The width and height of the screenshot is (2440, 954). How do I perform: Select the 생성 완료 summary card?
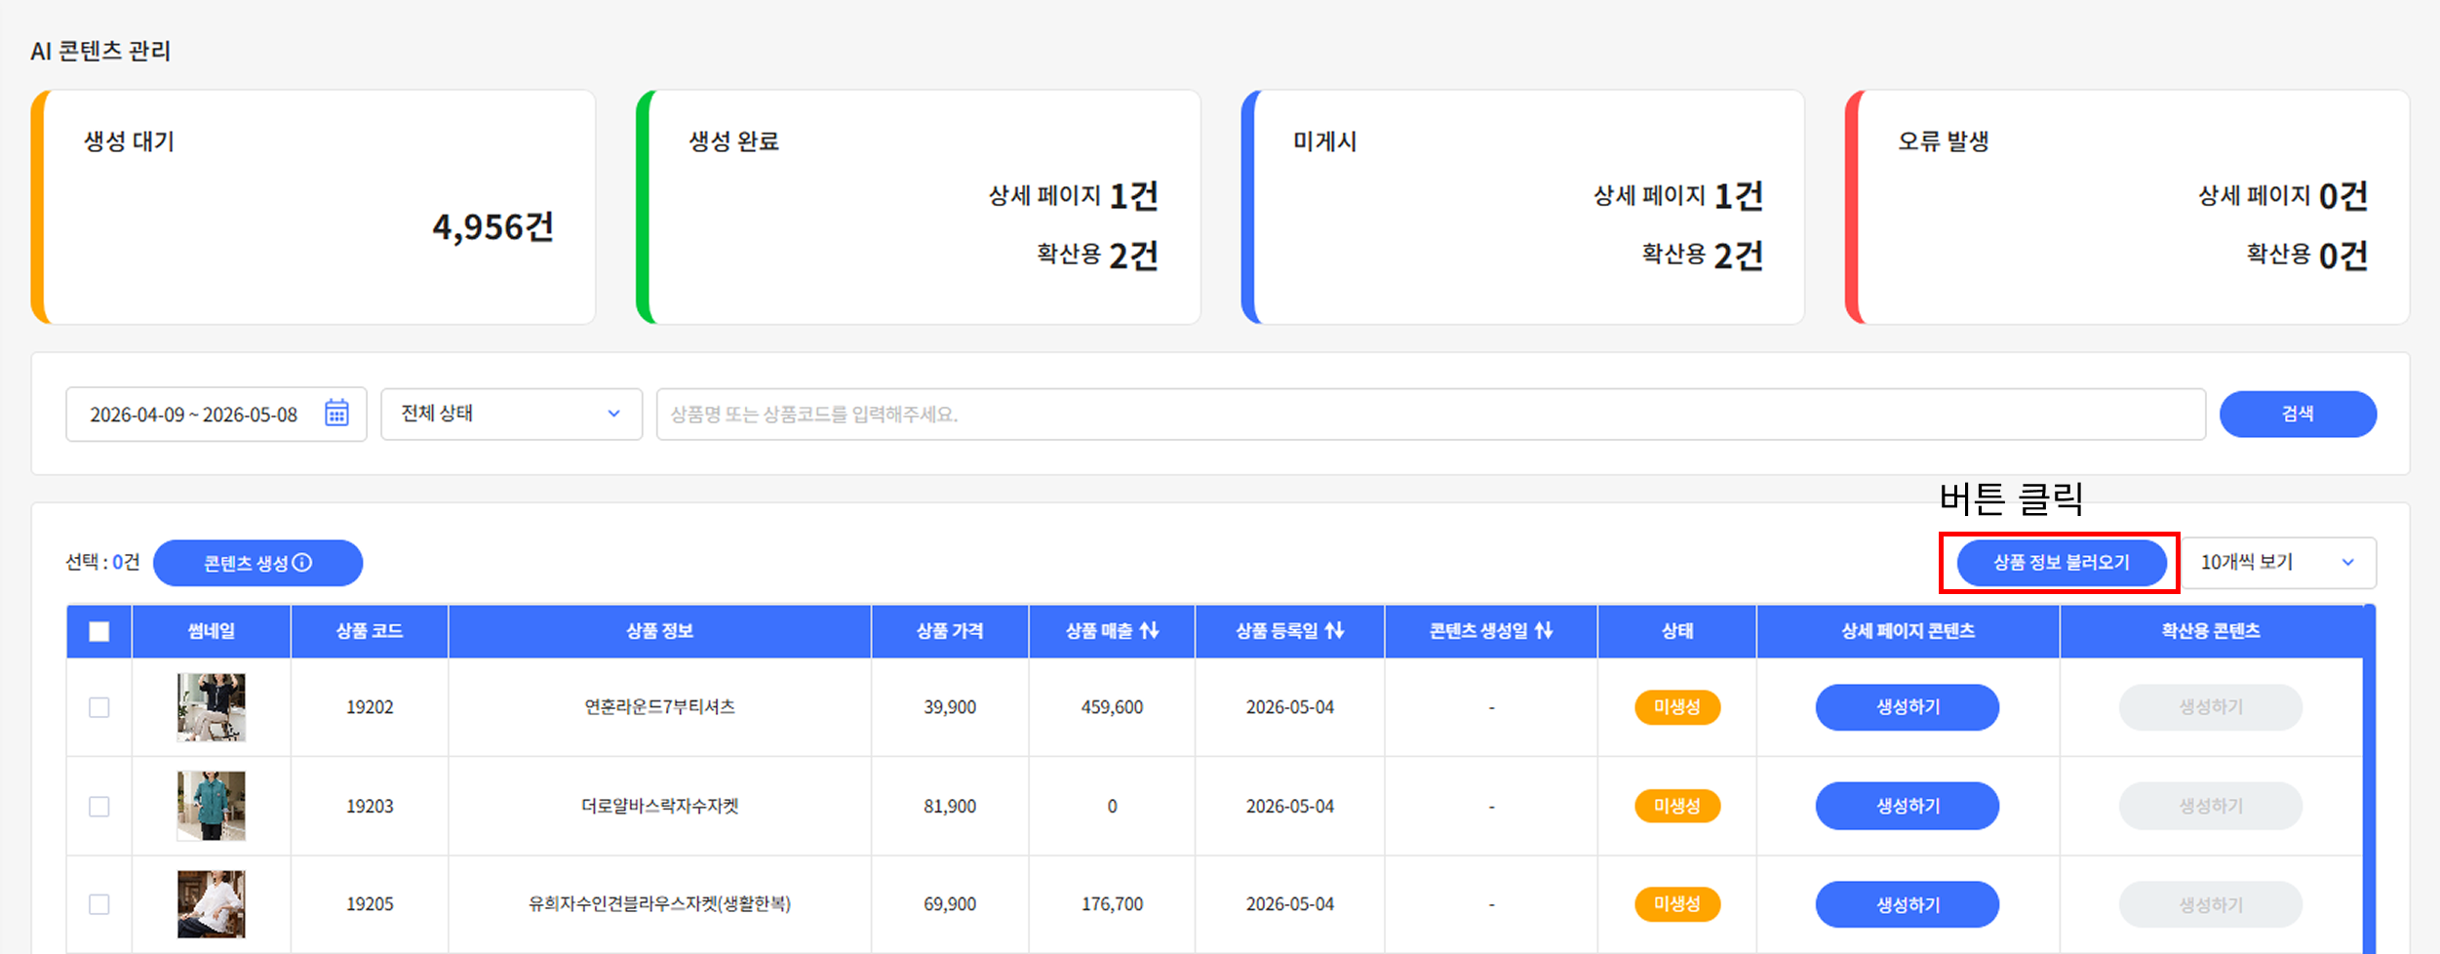point(918,207)
